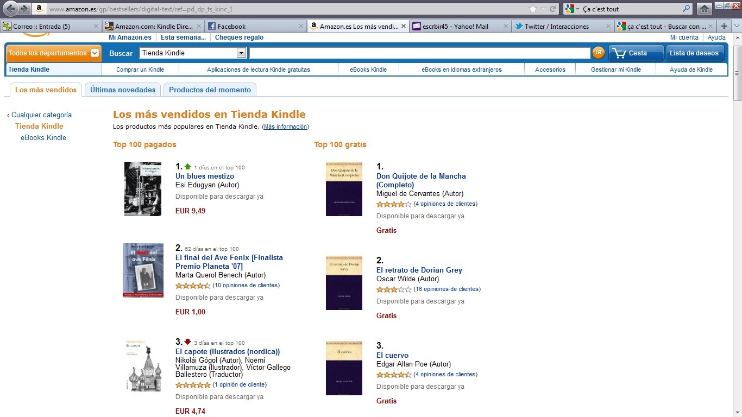Open El cuervo book cover thumbnail
Viewport: 742px width, 417px height.
point(344,368)
